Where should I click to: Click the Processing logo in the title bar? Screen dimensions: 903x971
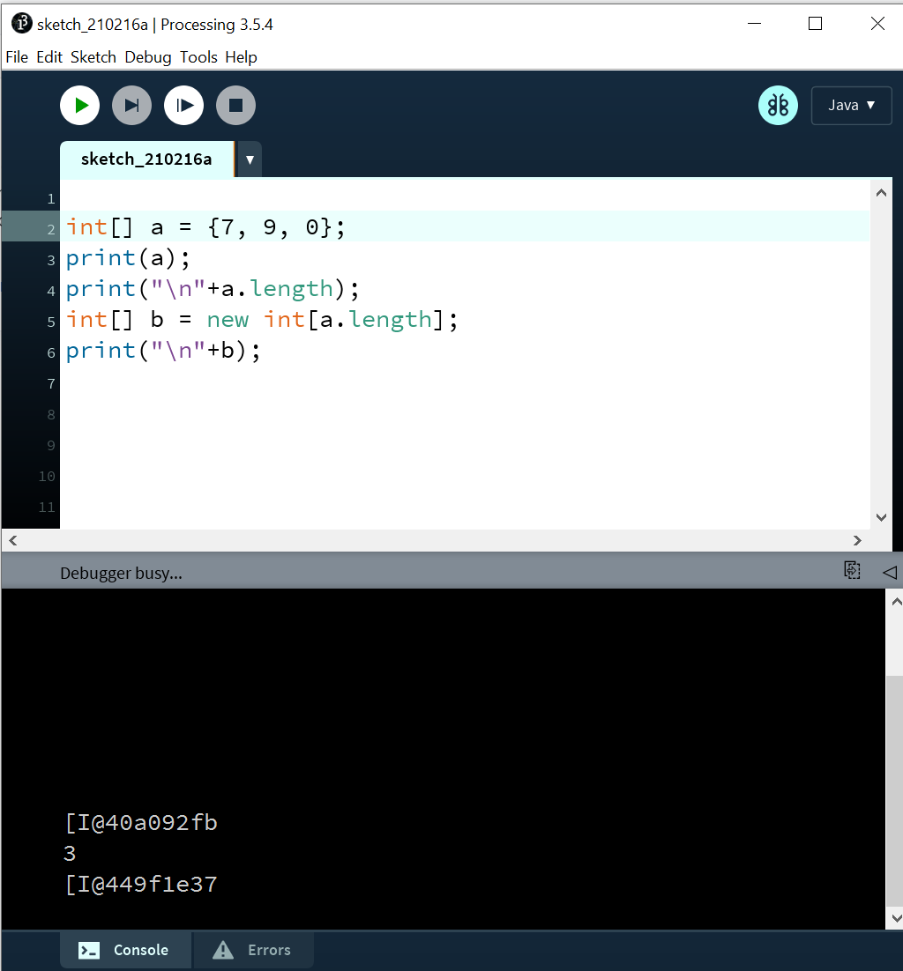19,24
